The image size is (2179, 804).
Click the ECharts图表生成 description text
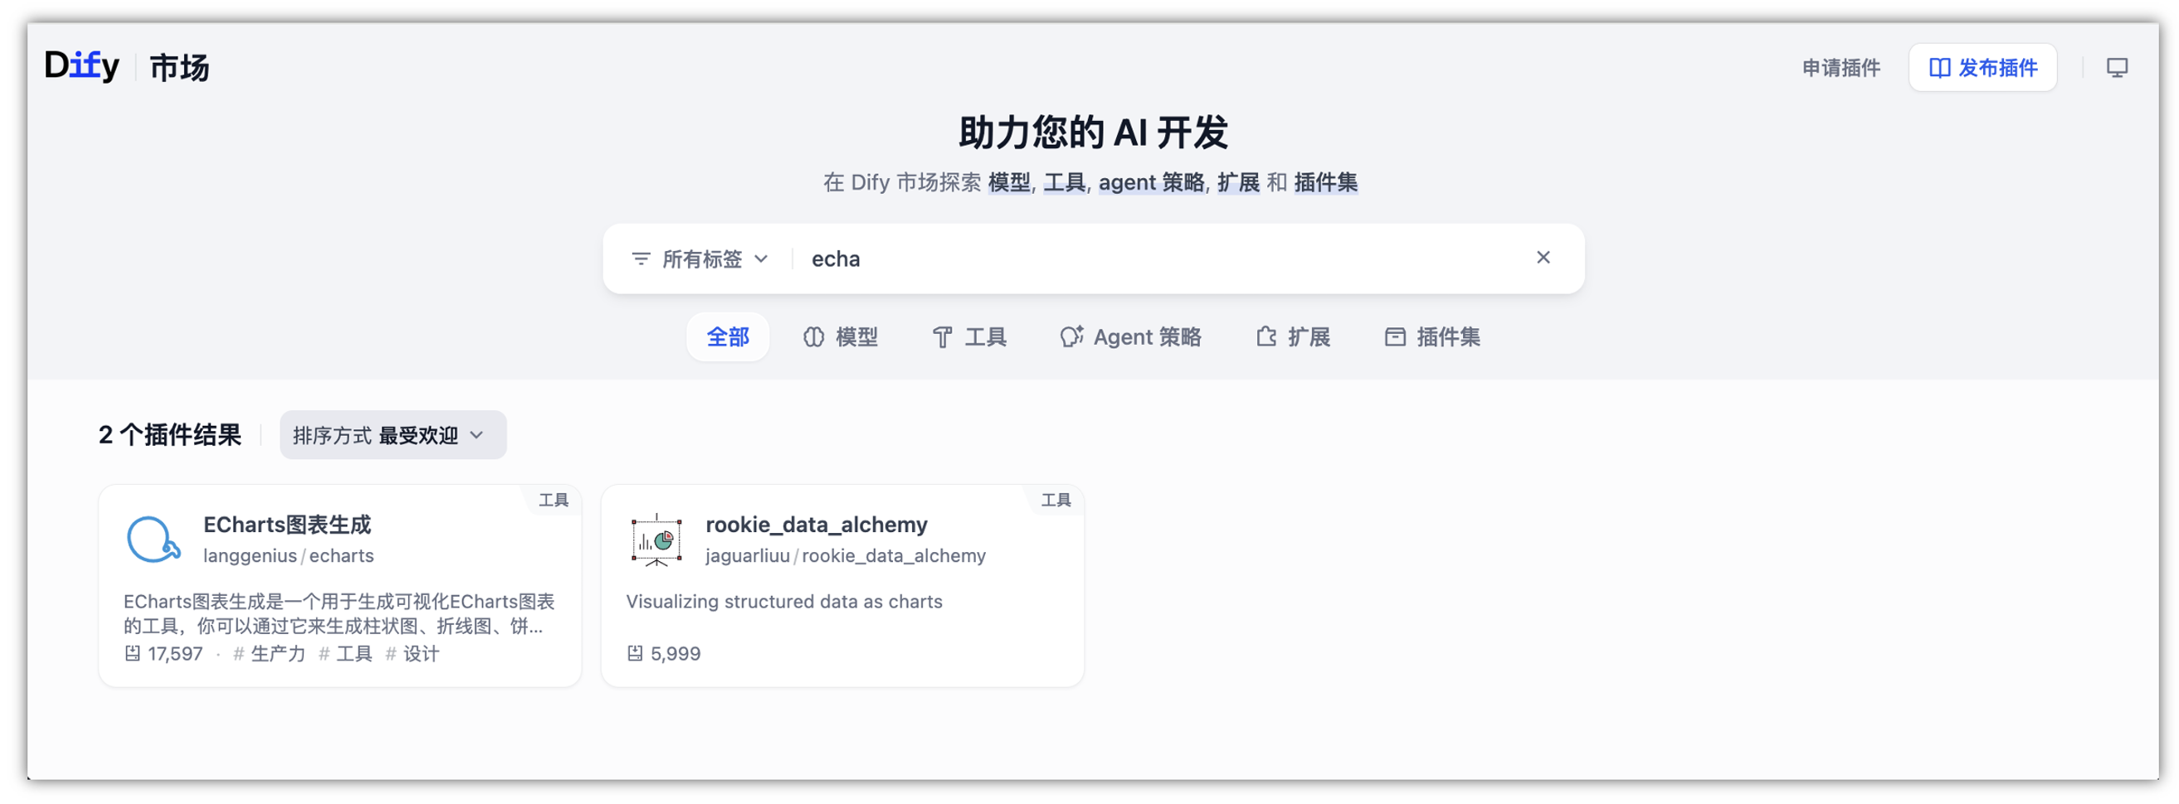(339, 613)
